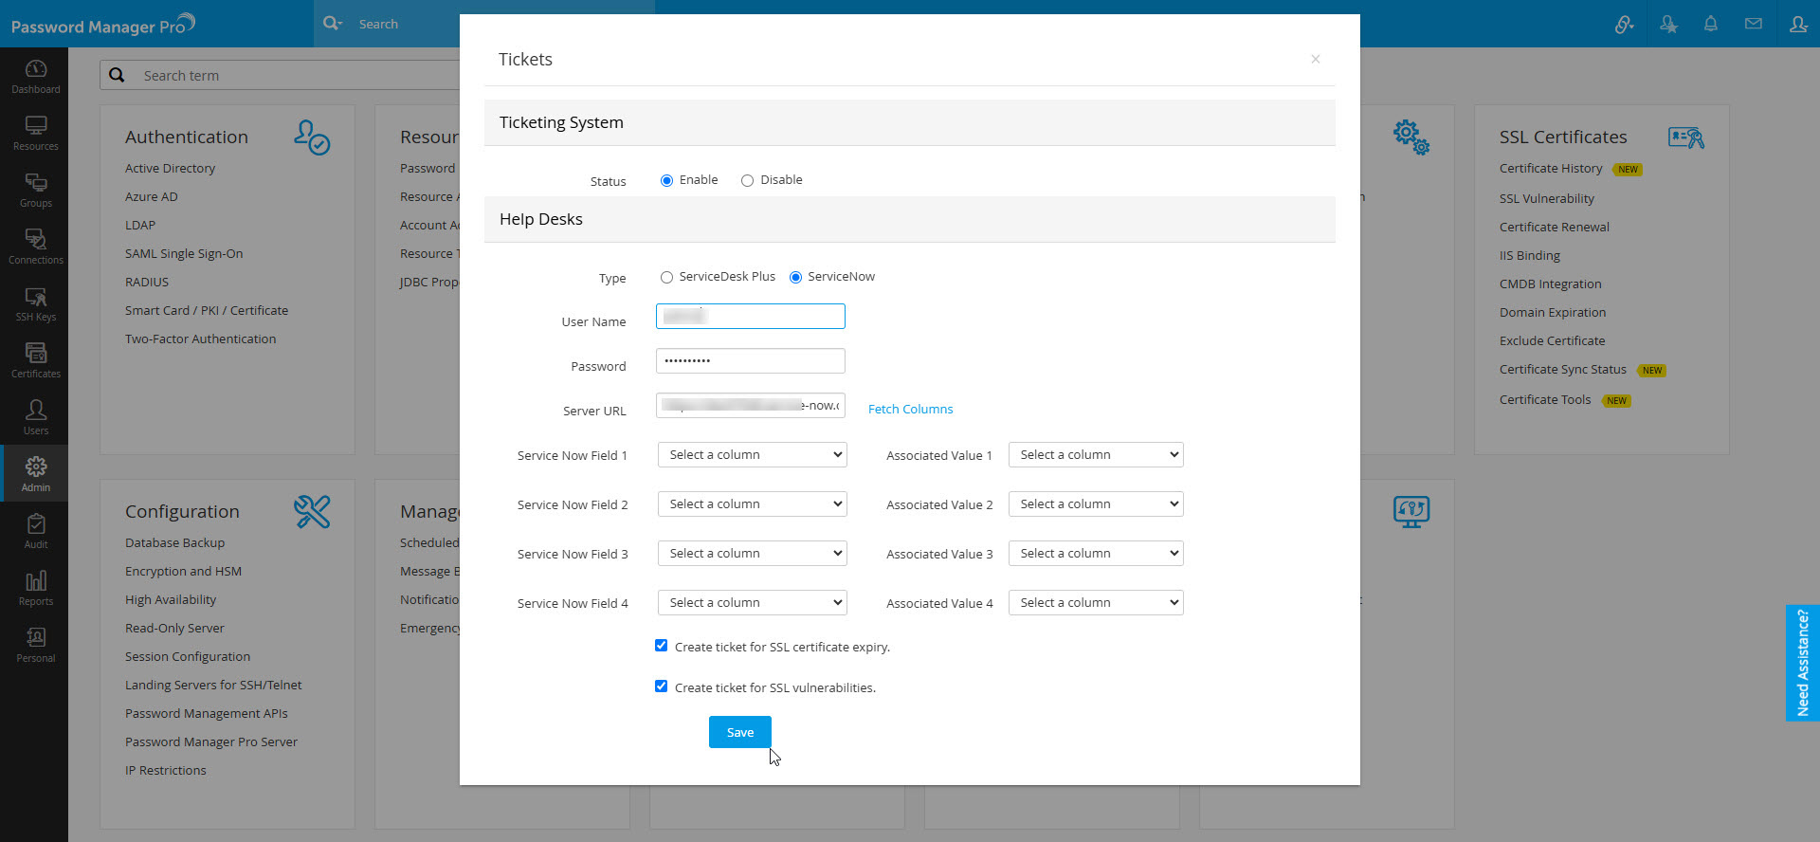Click the Fetch Columns link
This screenshot has height=842, width=1820.
pyautogui.click(x=911, y=409)
